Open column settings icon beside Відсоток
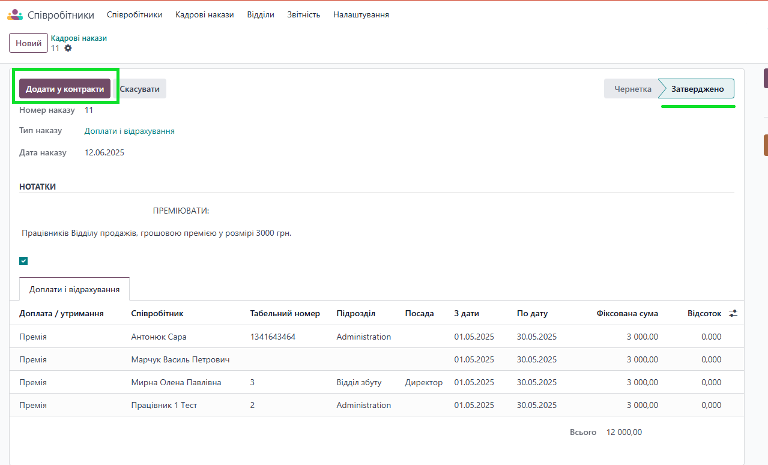This screenshot has width=768, height=465. (x=733, y=313)
